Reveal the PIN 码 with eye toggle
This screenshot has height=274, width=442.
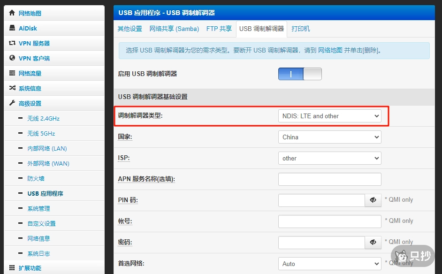pyautogui.click(x=373, y=200)
